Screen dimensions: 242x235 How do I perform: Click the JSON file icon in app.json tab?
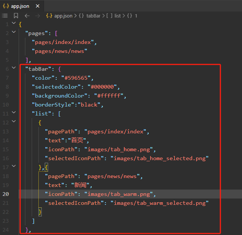(x=6, y=6)
